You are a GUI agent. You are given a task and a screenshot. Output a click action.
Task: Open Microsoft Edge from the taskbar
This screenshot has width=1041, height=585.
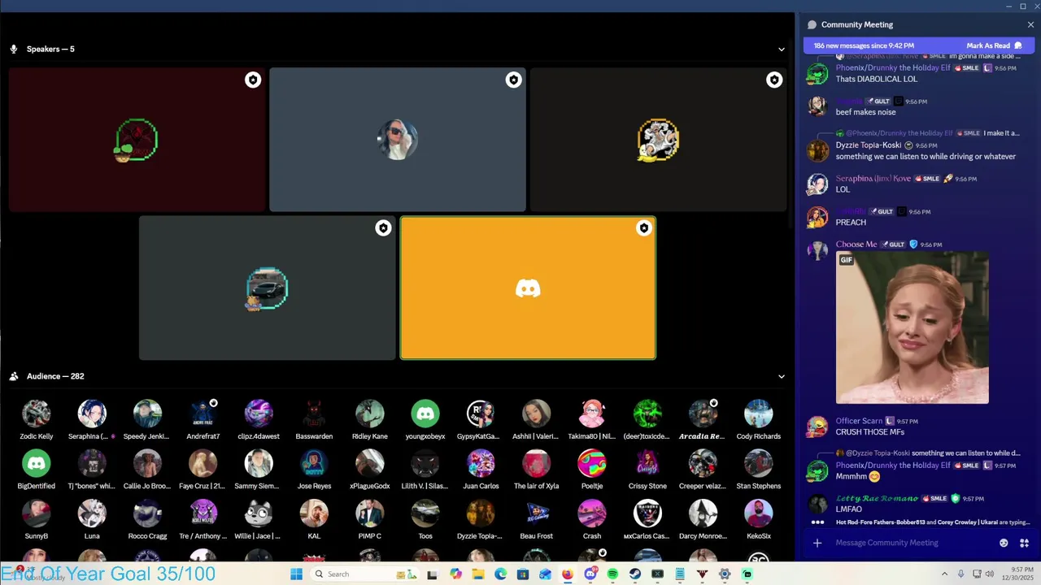(x=500, y=574)
